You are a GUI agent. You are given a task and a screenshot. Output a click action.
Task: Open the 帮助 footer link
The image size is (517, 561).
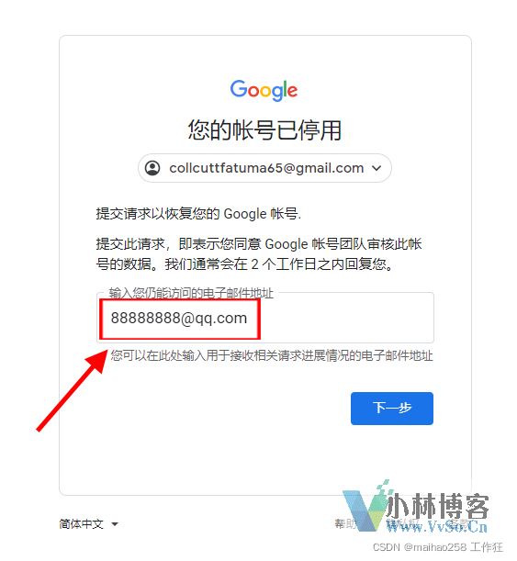click(x=345, y=523)
